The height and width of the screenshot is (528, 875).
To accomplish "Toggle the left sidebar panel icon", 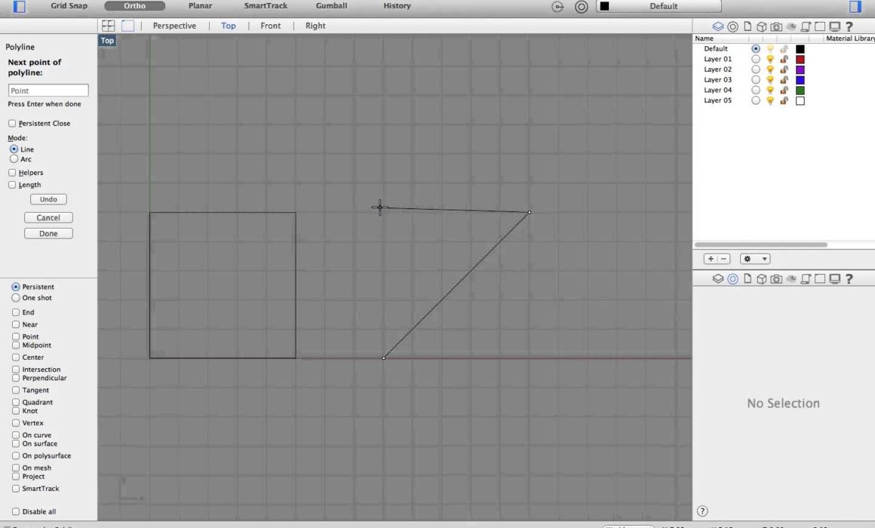I will [x=19, y=7].
